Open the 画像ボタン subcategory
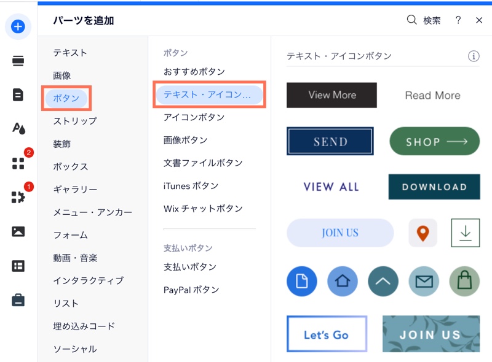Image resolution: width=492 pixels, height=362 pixels. click(186, 140)
